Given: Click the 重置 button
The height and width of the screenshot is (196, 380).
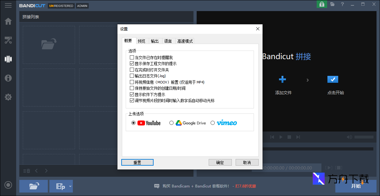Looking at the screenshot, I should 137,162.
